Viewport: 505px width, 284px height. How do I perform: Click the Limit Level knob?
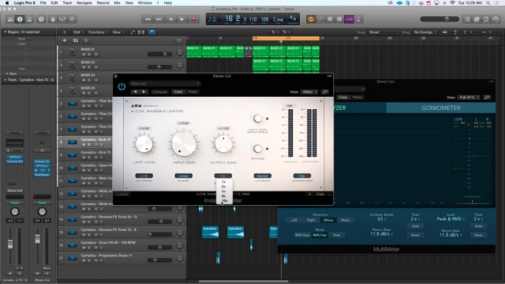pos(145,144)
